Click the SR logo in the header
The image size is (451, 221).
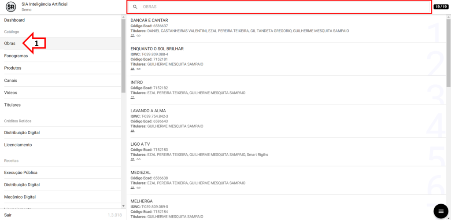[x=11, y=7]
